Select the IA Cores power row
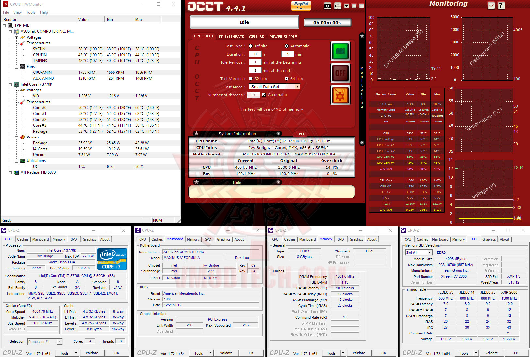This screenshot has height=357, width=530. tap(91, 149)
